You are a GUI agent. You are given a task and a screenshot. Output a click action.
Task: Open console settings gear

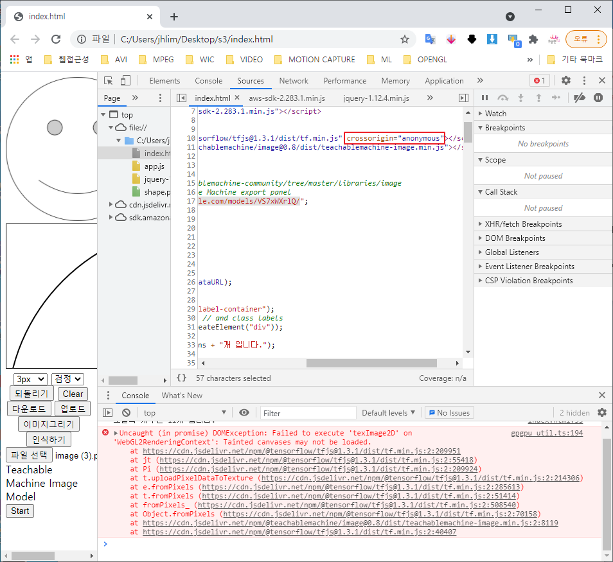coord(602,413)
